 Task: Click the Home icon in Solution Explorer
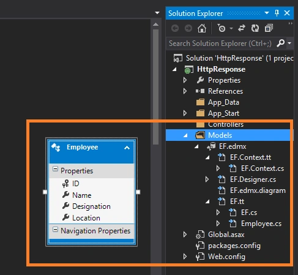[x=202, y=28]
